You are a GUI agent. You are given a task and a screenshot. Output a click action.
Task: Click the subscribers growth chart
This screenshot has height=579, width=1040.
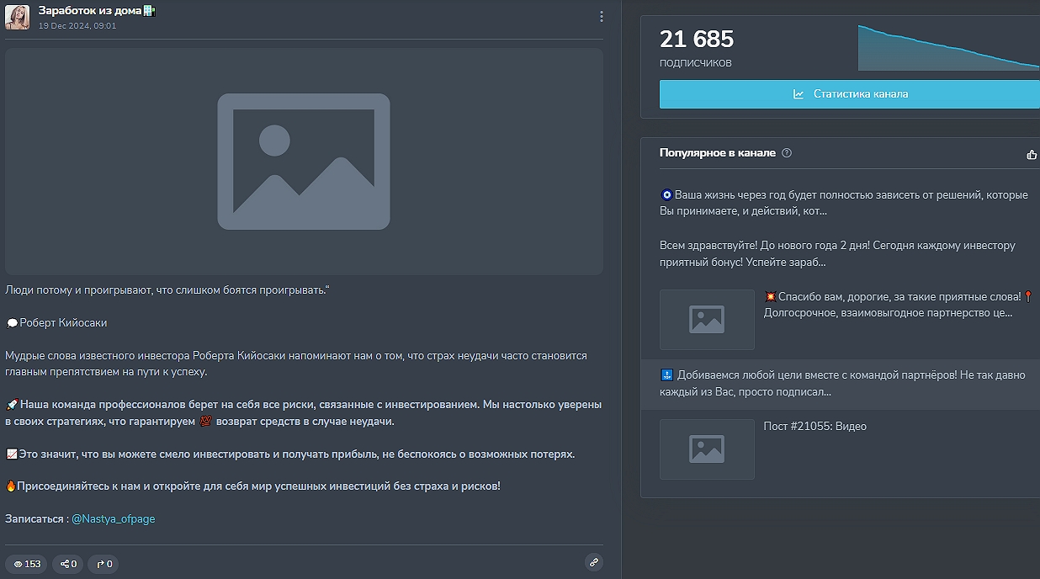pos(948,48)
